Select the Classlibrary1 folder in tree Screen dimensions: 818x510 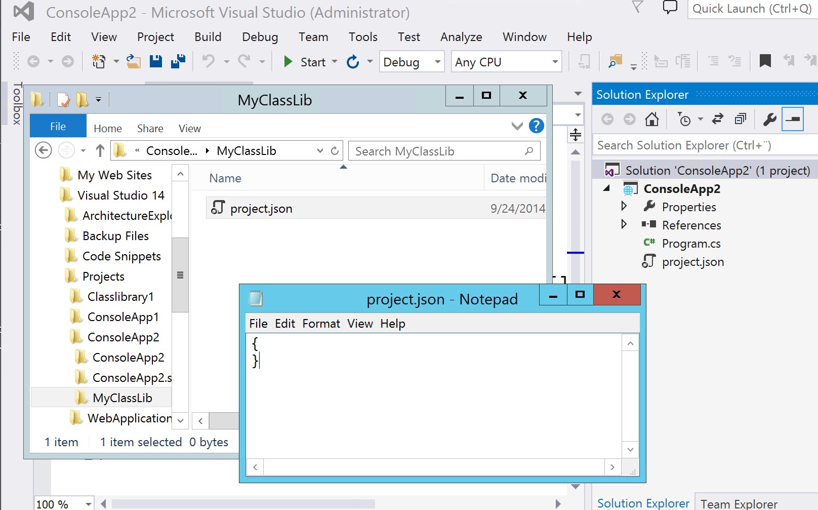point(120,297)
